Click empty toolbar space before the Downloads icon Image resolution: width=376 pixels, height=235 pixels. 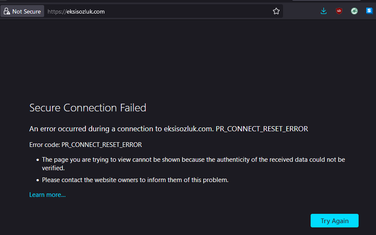[301, 11]
